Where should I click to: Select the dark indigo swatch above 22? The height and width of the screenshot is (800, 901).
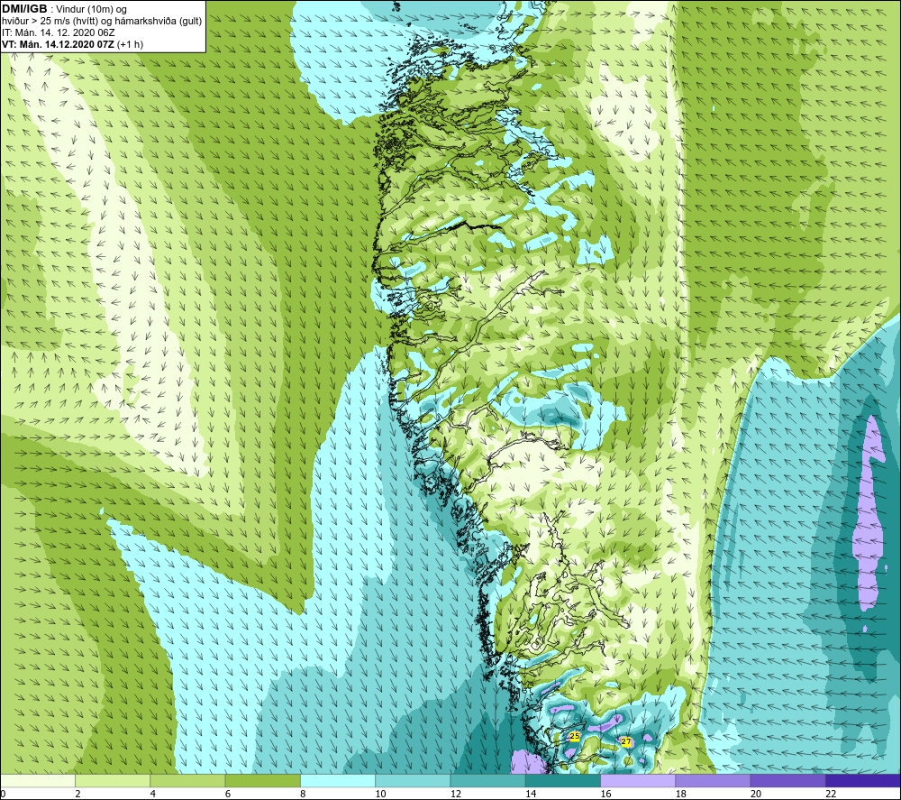(x=863, y=780)
